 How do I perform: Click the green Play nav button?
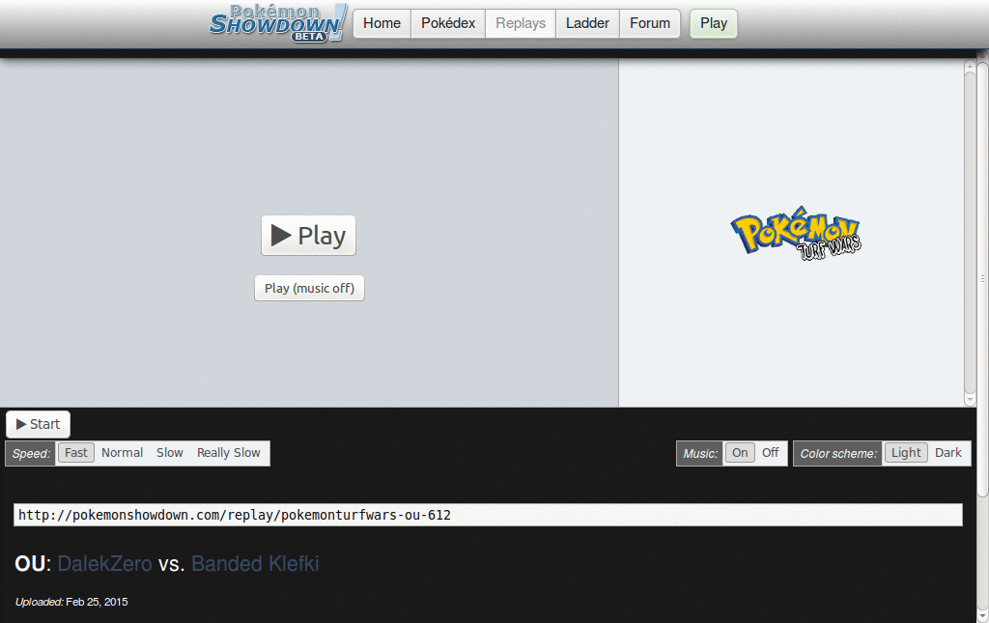tap(714, 23)
